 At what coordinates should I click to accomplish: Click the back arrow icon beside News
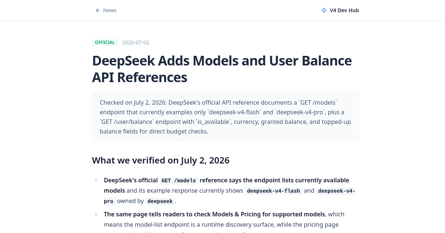click(98, 10)
